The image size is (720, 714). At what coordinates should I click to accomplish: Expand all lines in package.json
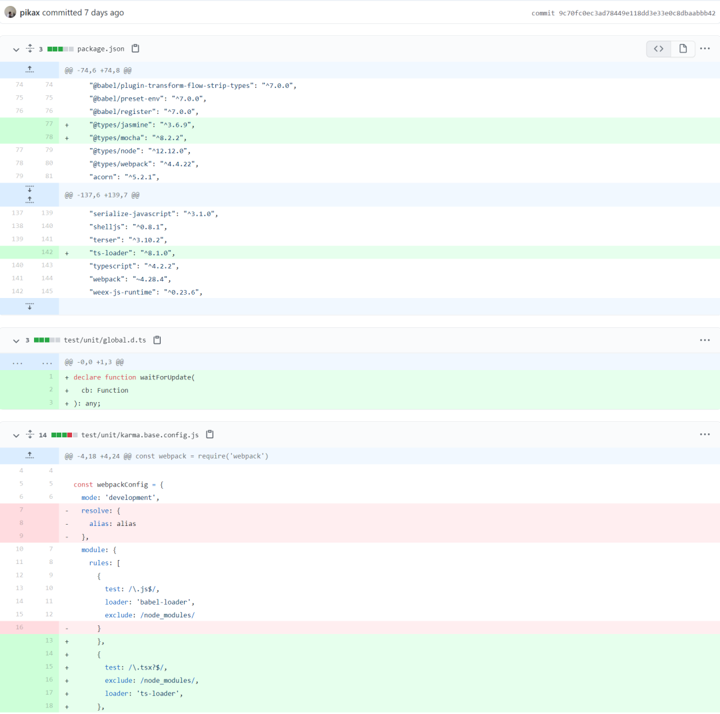(x=30, y=48)
